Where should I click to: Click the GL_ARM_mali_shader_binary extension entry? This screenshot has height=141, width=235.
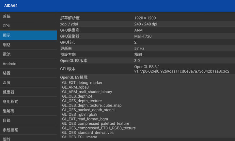coord(87,92)
